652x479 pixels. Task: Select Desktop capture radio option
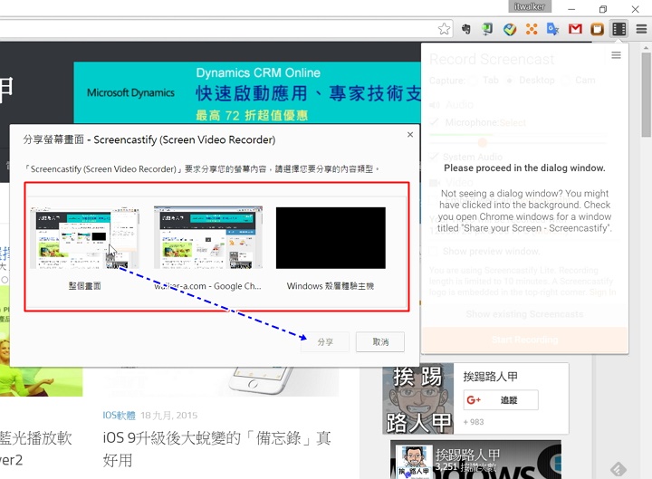509,81
